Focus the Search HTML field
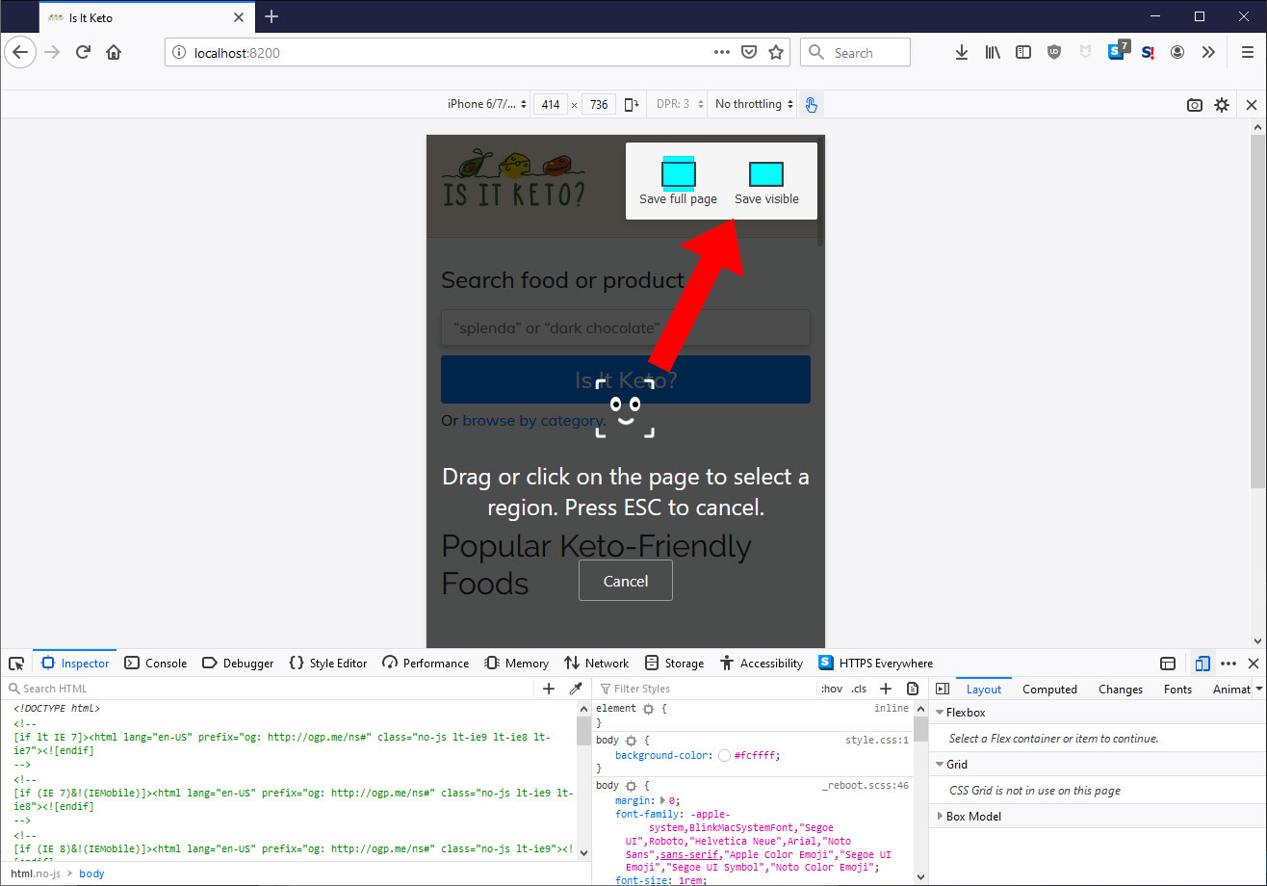The width and height of the screenshot is (1267, 886). coord(270,689)
